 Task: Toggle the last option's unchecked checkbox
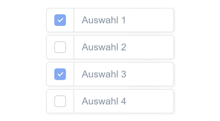point(60,101)
